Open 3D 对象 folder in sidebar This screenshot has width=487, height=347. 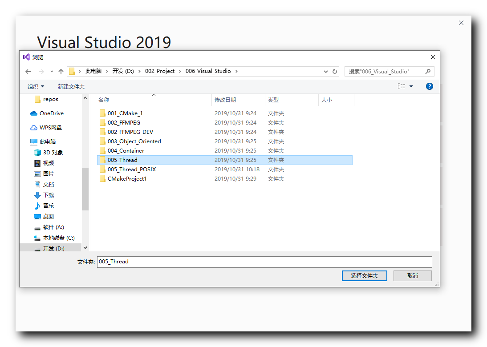pos(49,153)
